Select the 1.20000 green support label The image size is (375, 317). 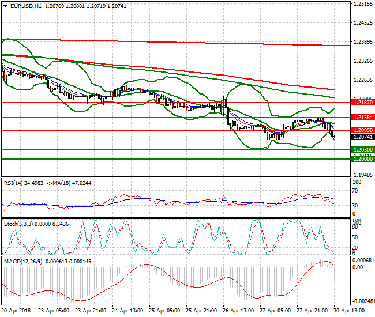[363, 159]
